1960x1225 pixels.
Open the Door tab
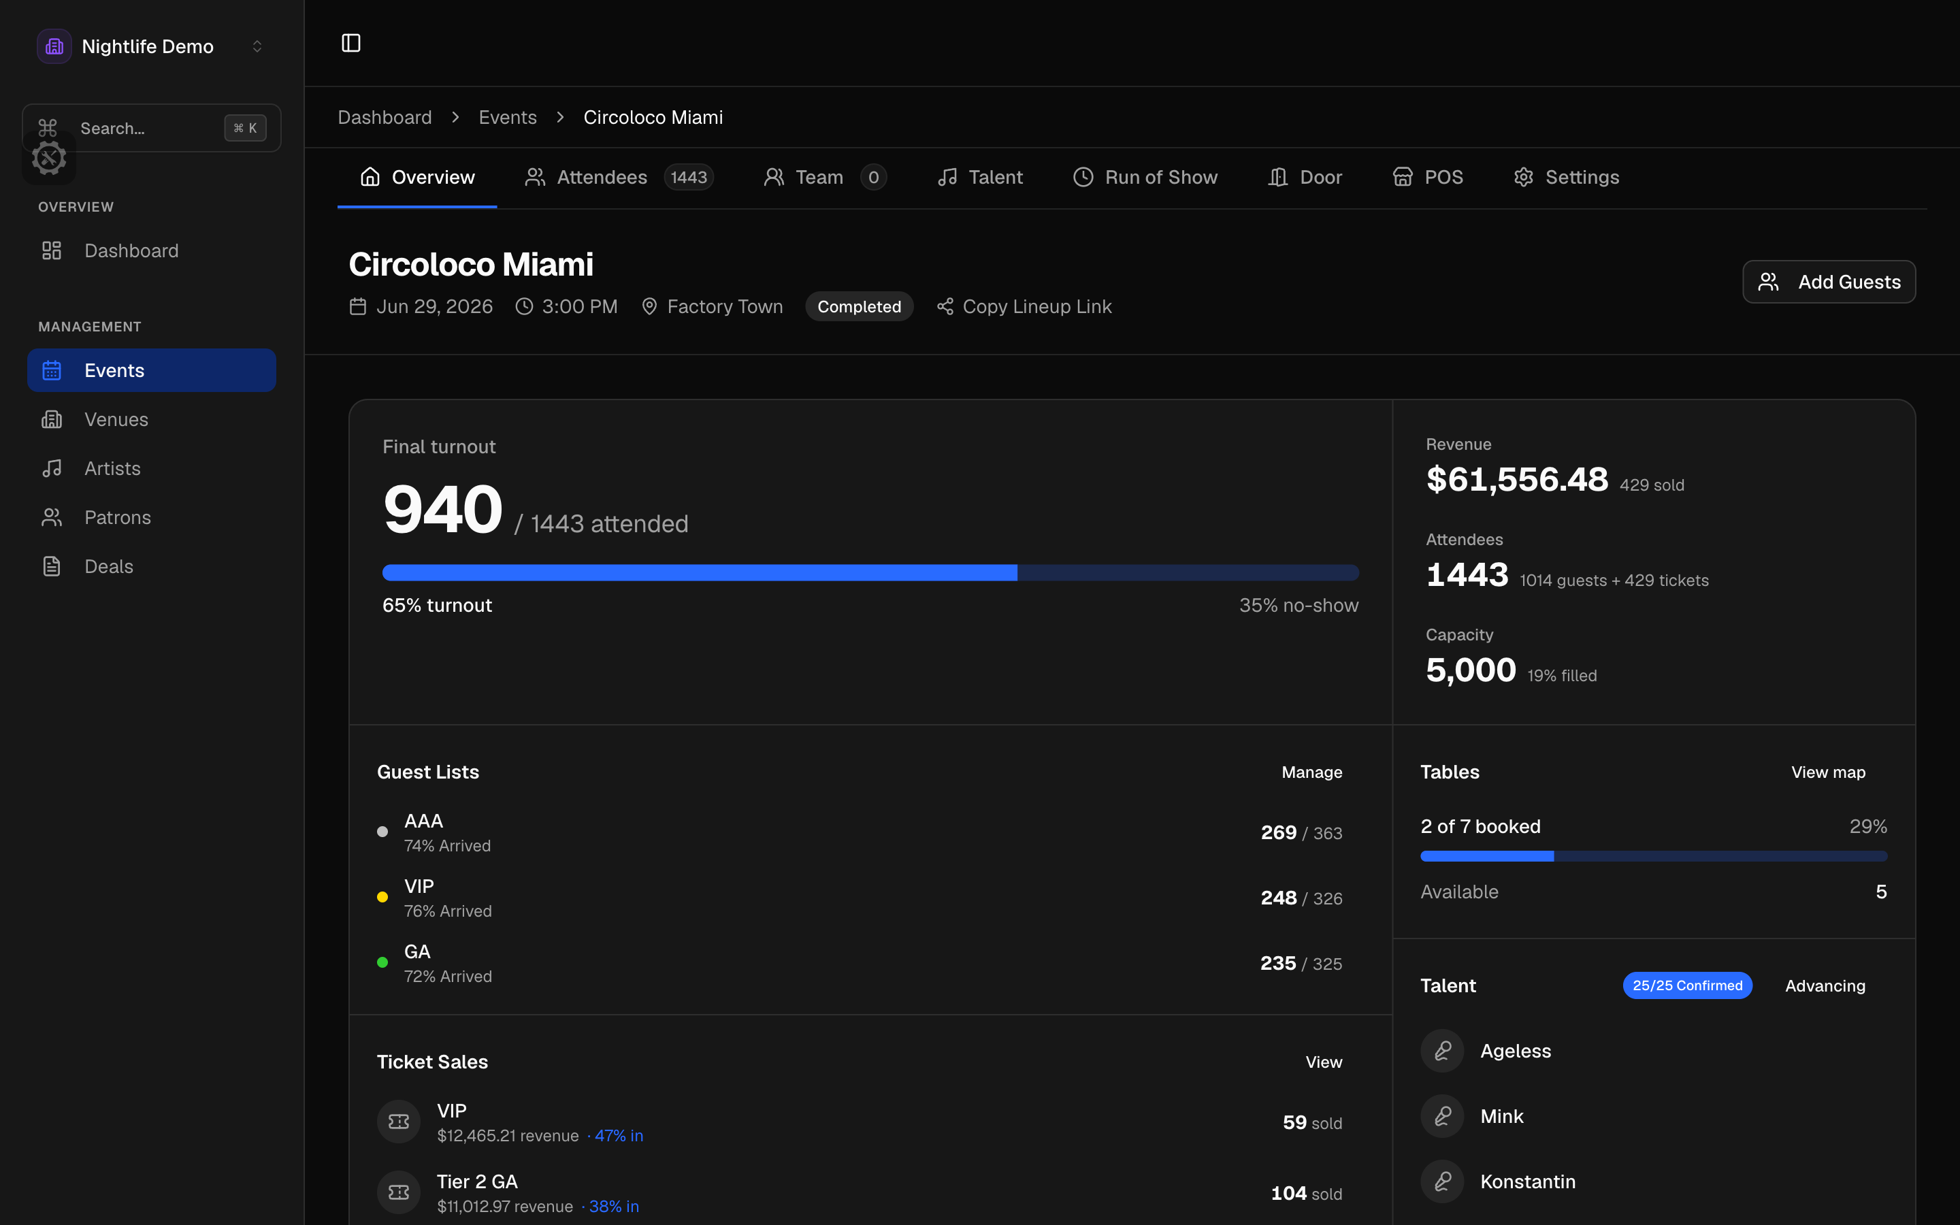1305,178
